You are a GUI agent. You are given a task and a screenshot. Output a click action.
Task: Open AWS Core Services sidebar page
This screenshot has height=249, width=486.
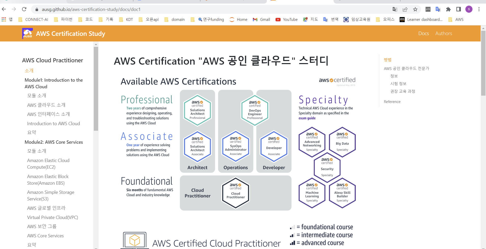click(45, 236)
